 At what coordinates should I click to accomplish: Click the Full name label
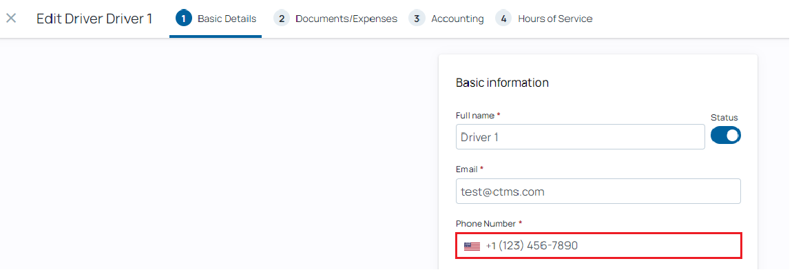pyautogui.click(x=478, y=116)
